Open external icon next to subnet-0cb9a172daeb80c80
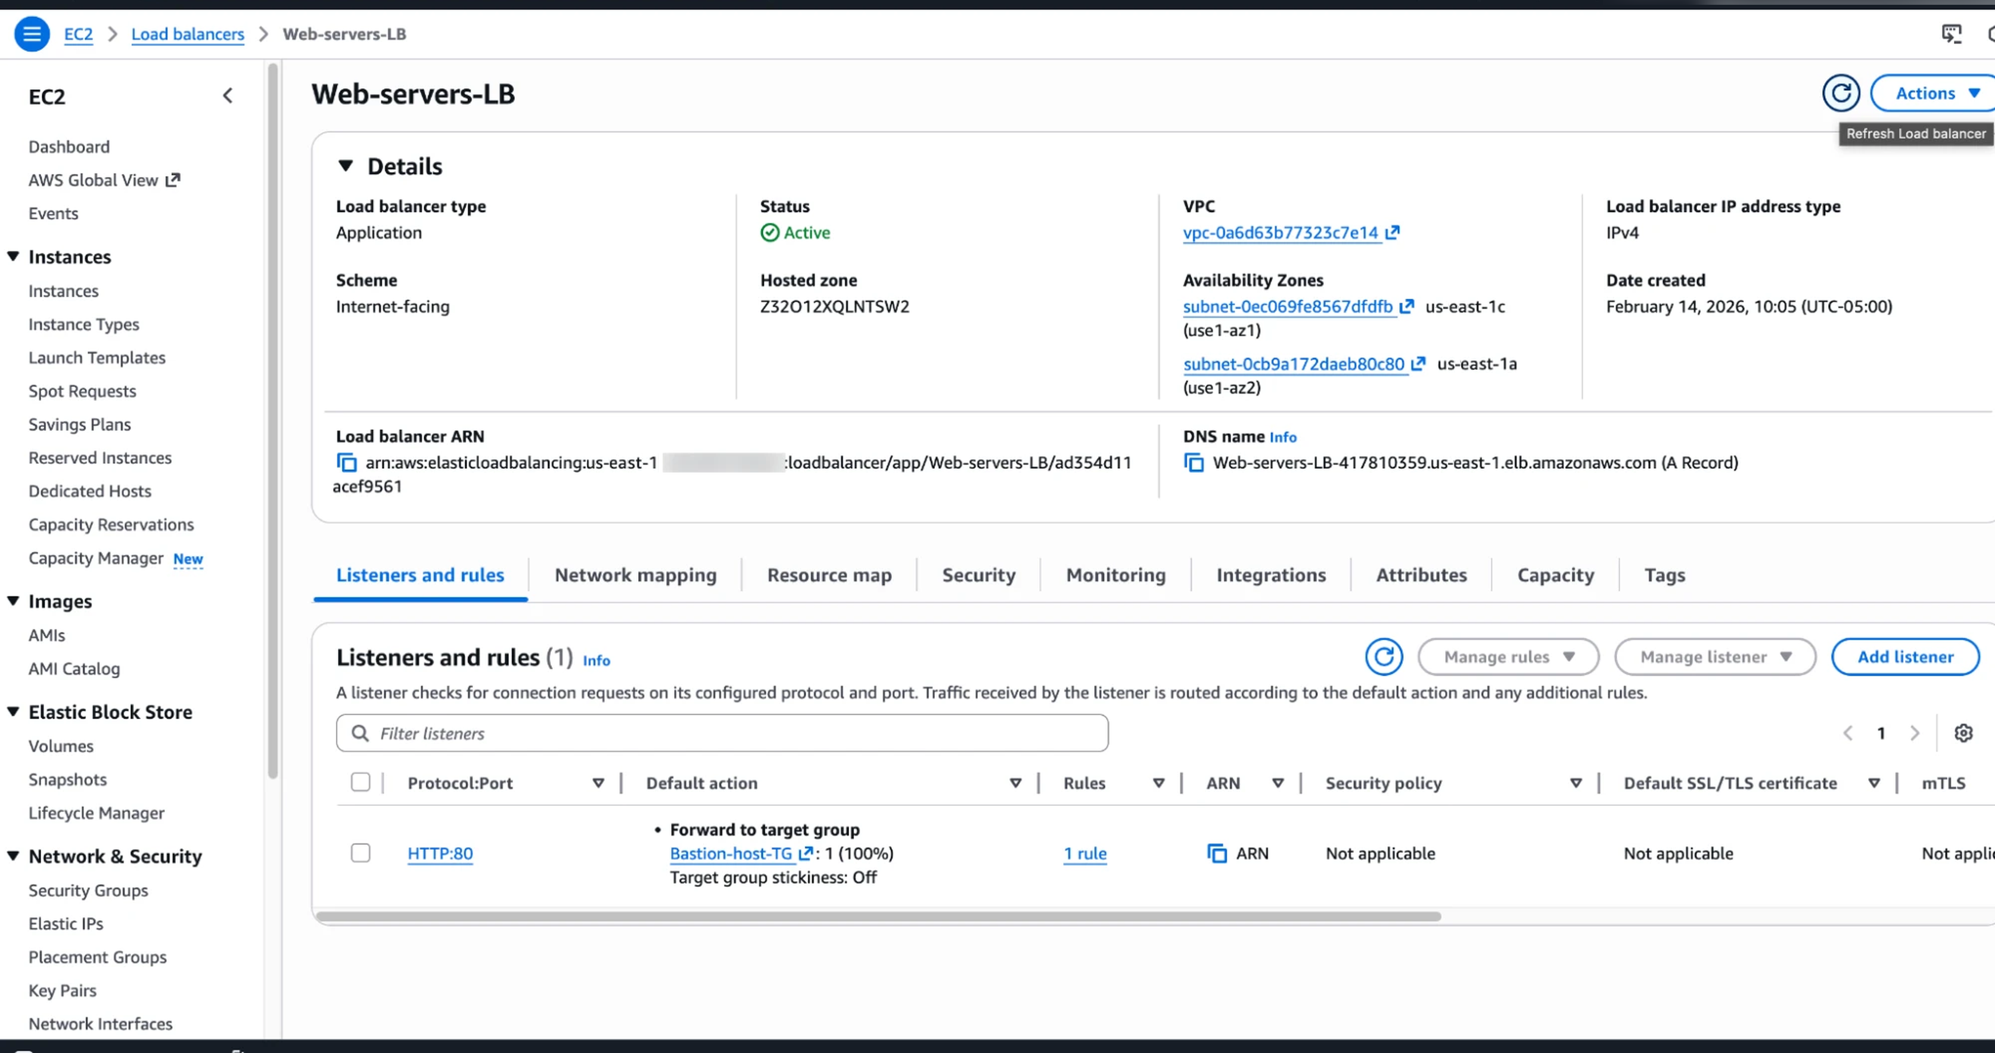1995x1053 pixels. [x=1418, y=363]
